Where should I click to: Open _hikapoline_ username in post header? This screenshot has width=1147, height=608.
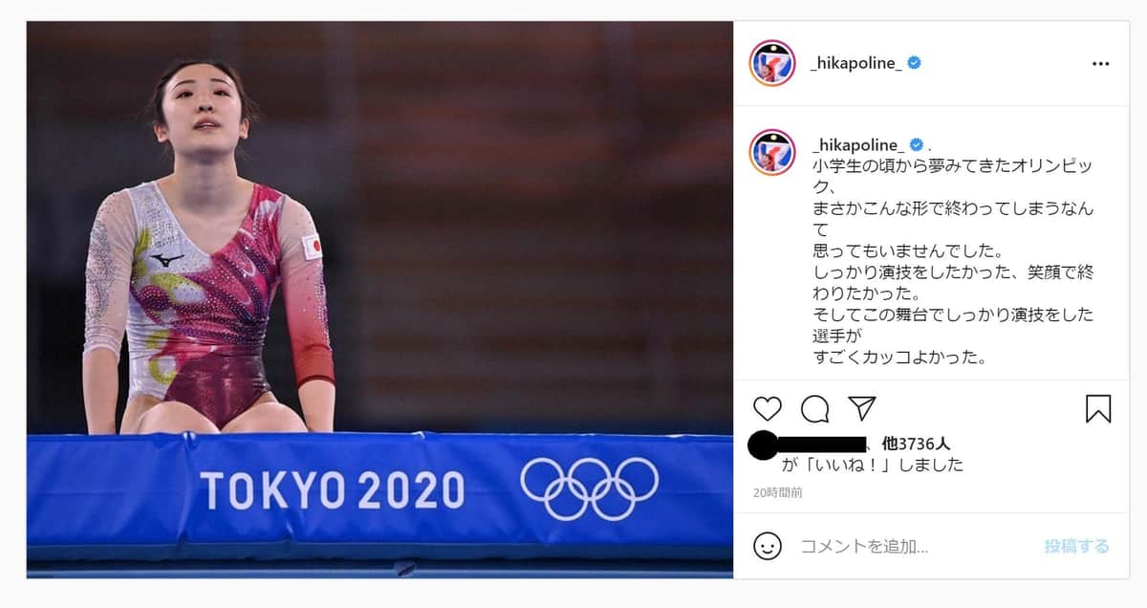click(855, 63)
